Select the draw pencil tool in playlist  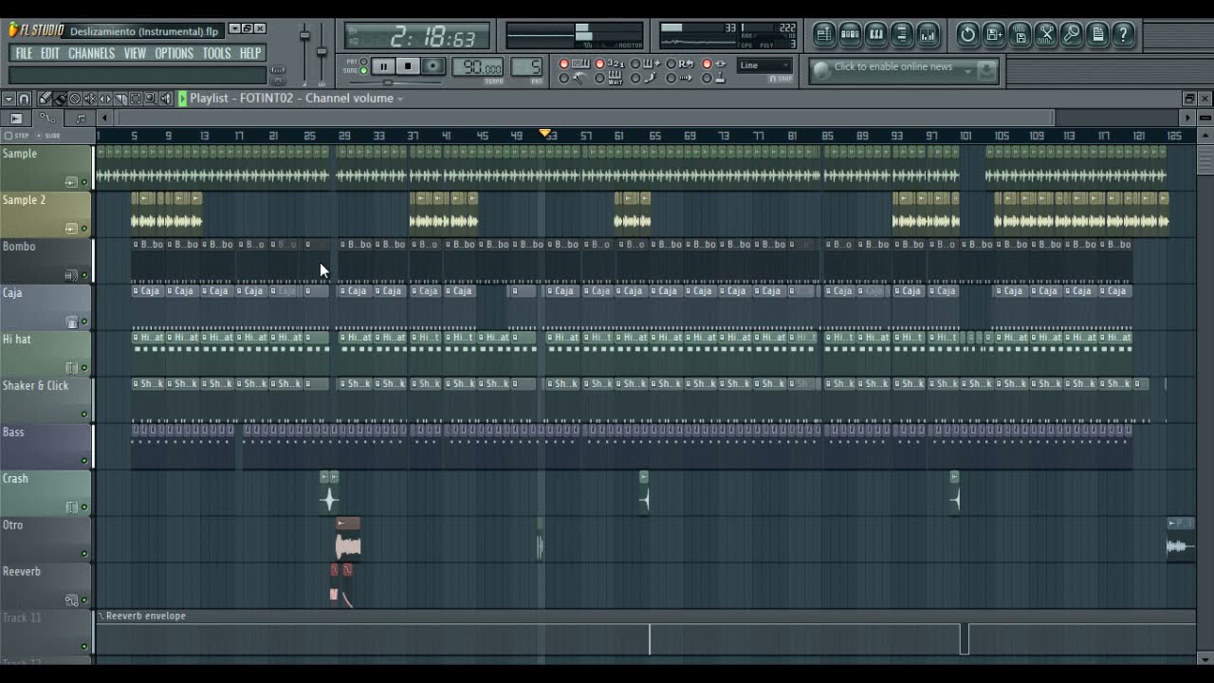pos(44,99)
